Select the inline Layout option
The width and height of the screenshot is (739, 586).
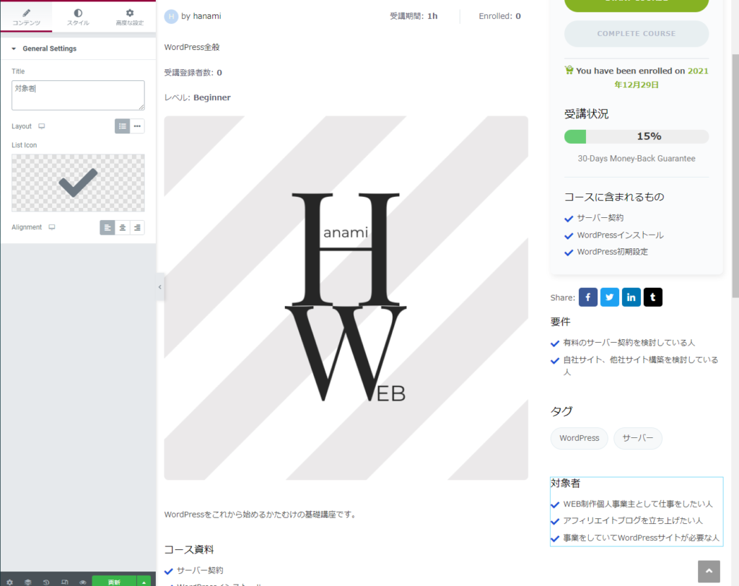point(137,126)
